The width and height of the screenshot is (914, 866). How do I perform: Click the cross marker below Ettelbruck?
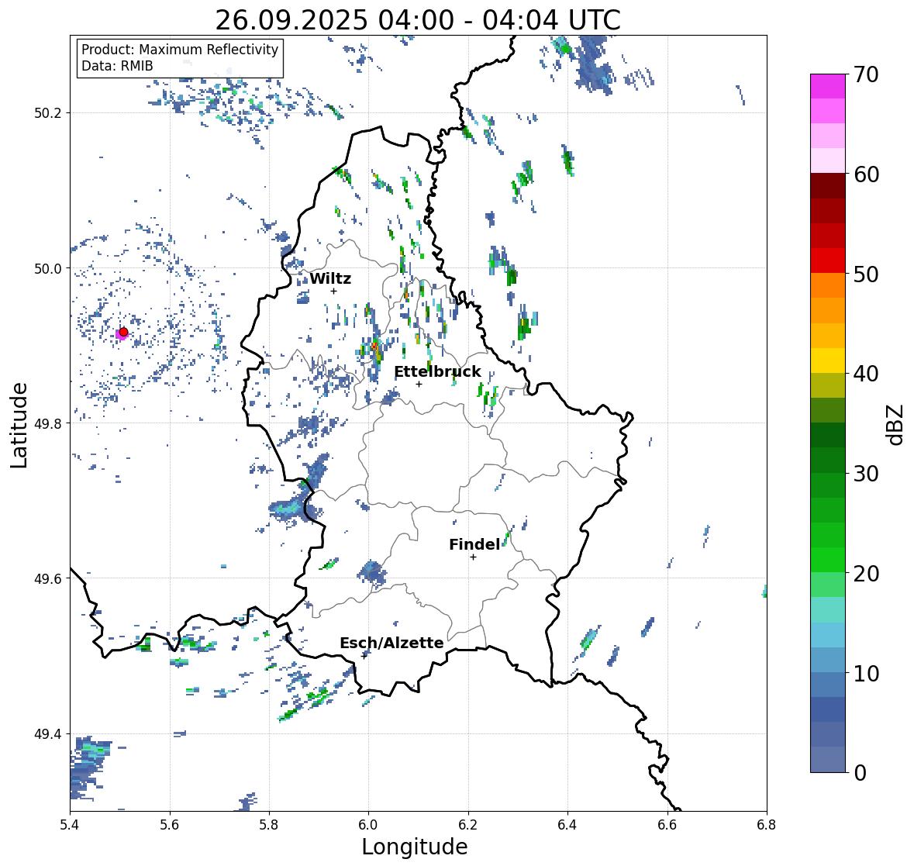coord(419,384)
